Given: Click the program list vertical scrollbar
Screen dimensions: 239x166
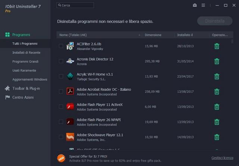Looking at the screenshot, I should [x=232, y=41].
